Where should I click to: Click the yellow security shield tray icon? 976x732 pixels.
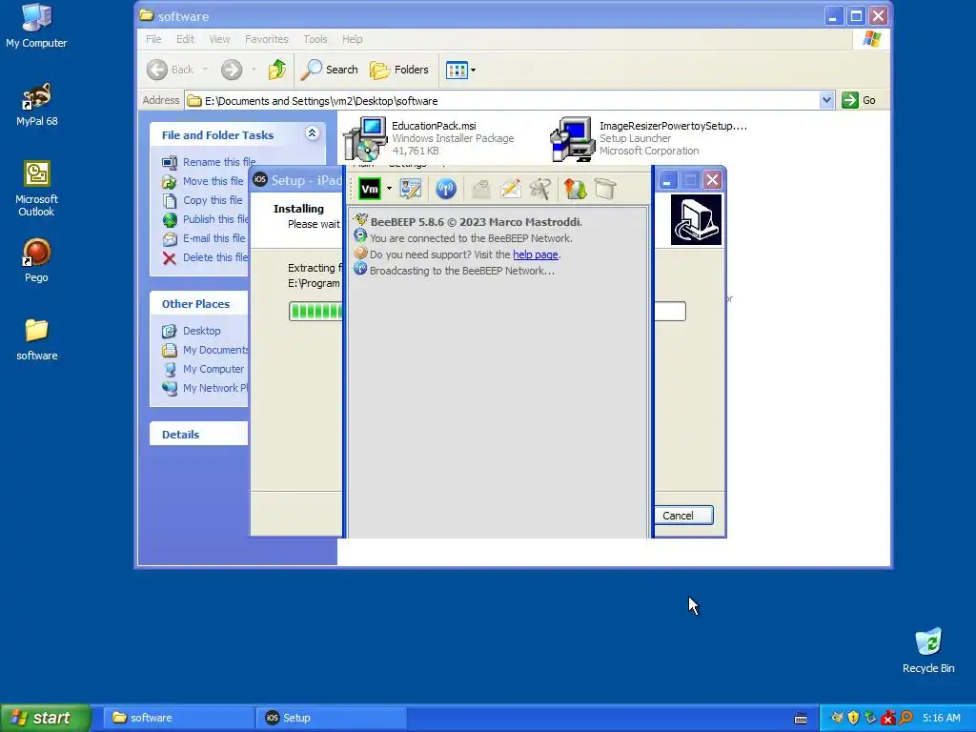click(x=853, y=718)
